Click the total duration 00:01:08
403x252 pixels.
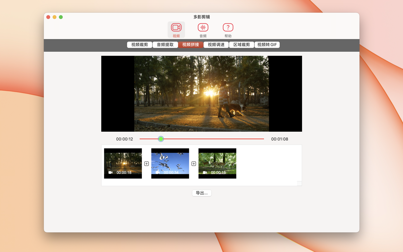pos(280,139)
